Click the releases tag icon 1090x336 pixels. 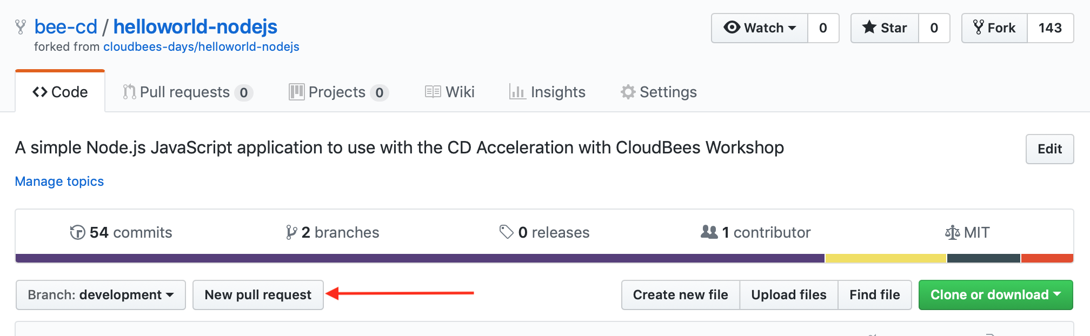click(x=506, y=232)
